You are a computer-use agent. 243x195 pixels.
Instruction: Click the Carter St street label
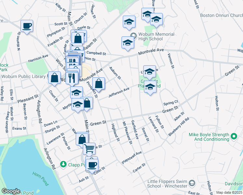pyautogui.click(x=139, y=168)
